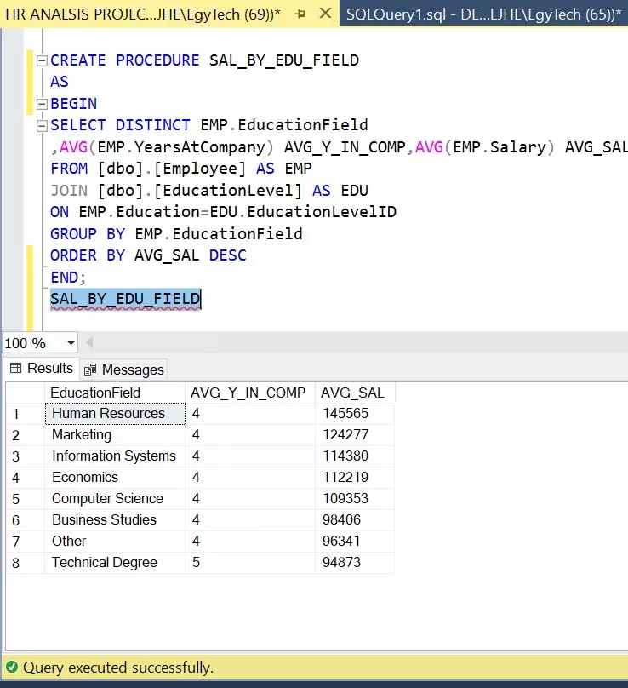Click the ORDER BY AVG_SAL DESC line
The image size is (628, 688).
148,255
